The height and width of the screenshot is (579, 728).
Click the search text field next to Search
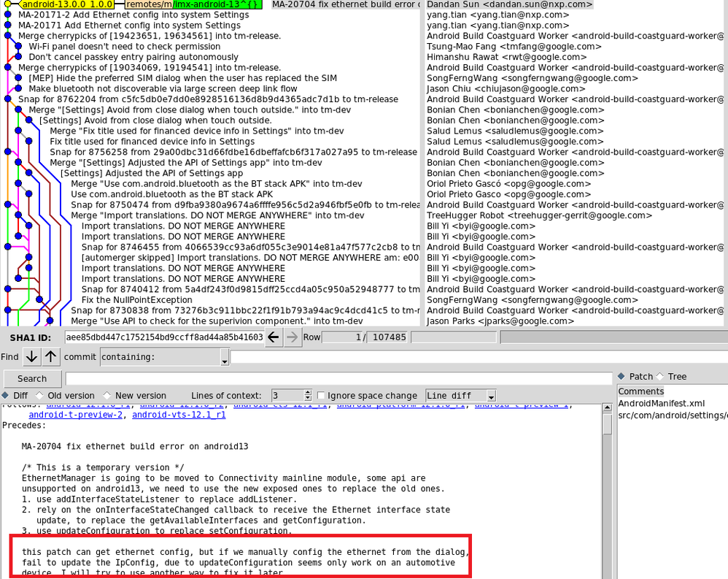[x=339, y=379]
